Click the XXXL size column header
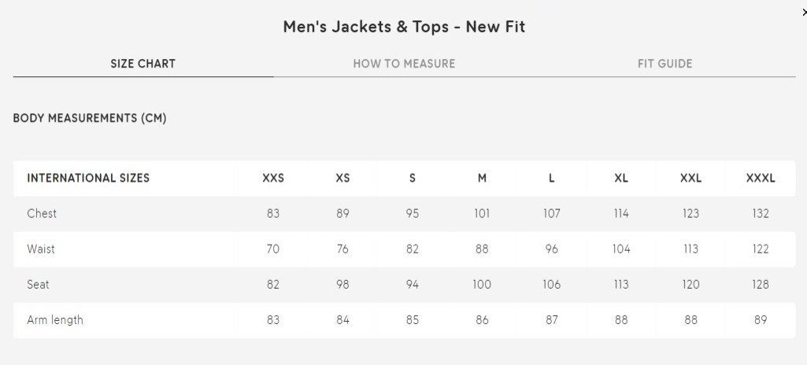 tap(761, 179)
